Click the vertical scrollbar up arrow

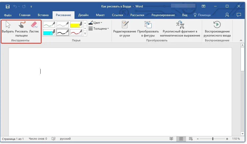pos(243,45)
